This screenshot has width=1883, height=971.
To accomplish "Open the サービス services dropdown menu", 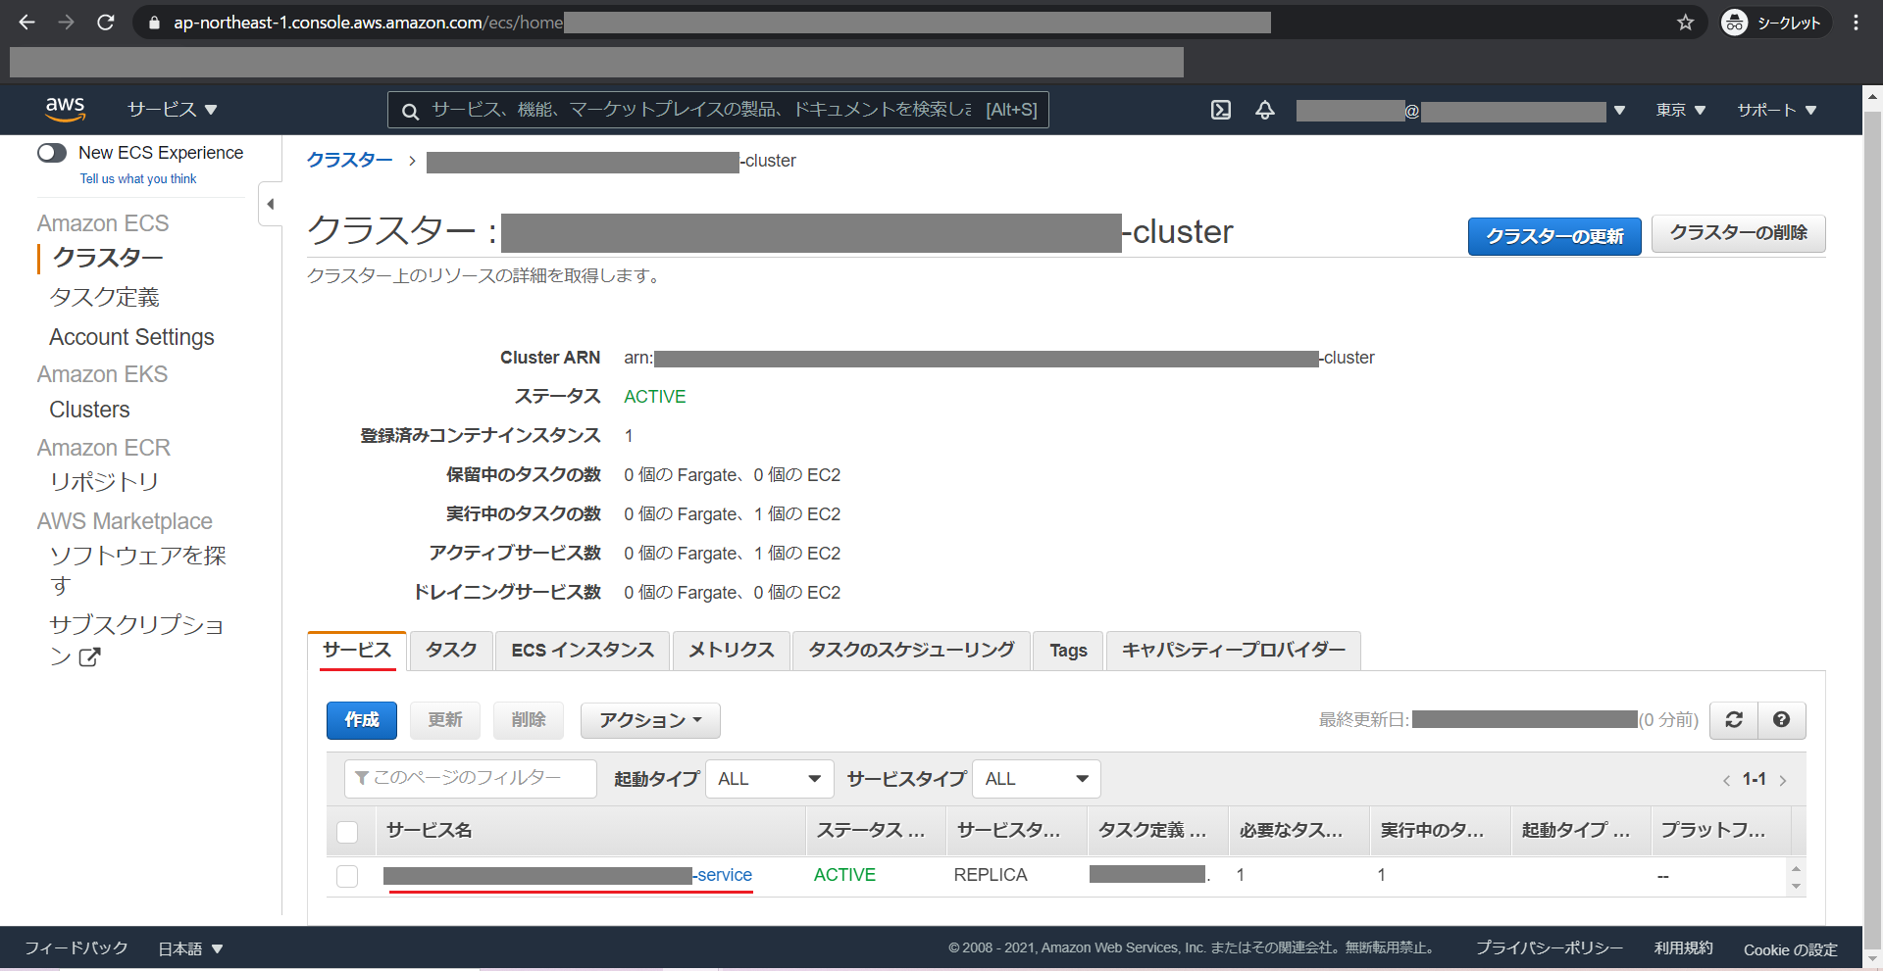I will [x=172, y=110].
